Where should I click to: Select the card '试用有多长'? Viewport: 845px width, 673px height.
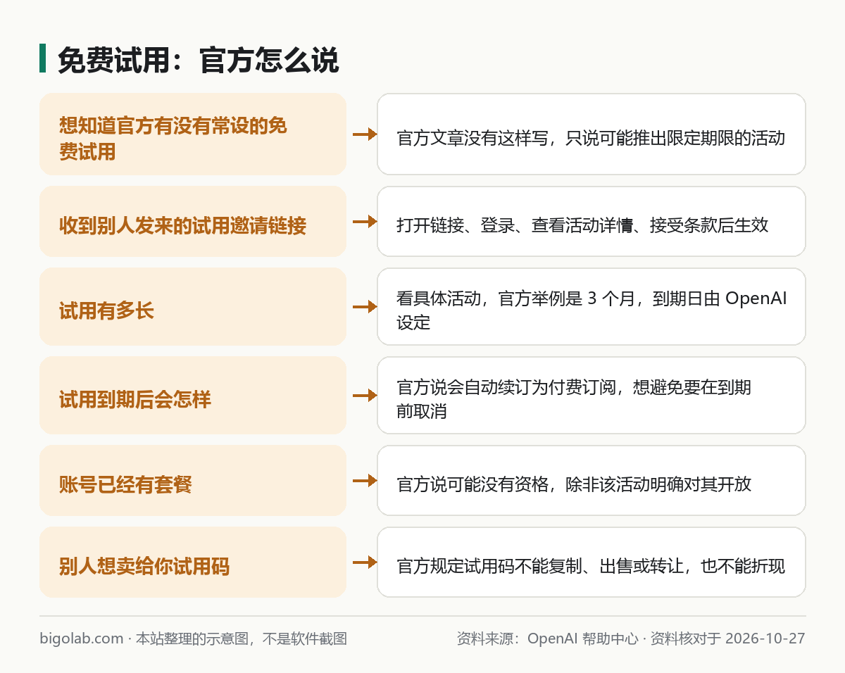click(193, 307)
